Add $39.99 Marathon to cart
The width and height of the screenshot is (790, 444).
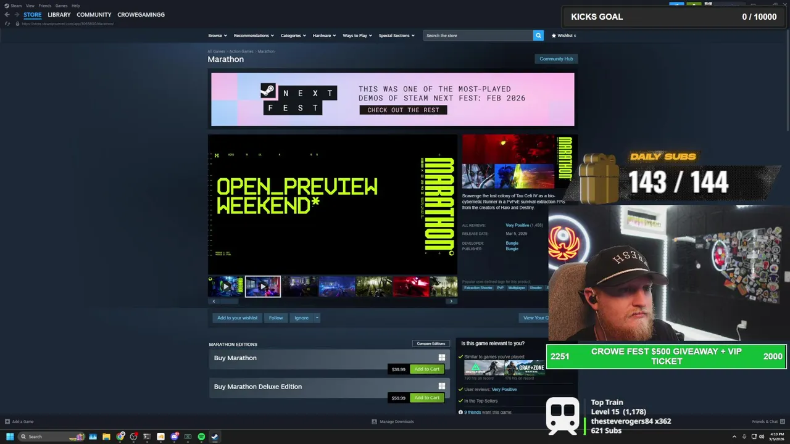(426, 369)
